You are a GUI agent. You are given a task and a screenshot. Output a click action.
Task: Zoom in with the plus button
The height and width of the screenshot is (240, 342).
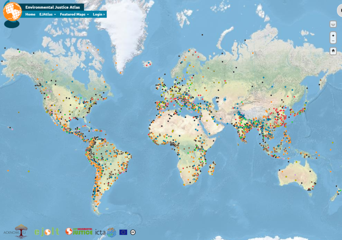(333, 35)
